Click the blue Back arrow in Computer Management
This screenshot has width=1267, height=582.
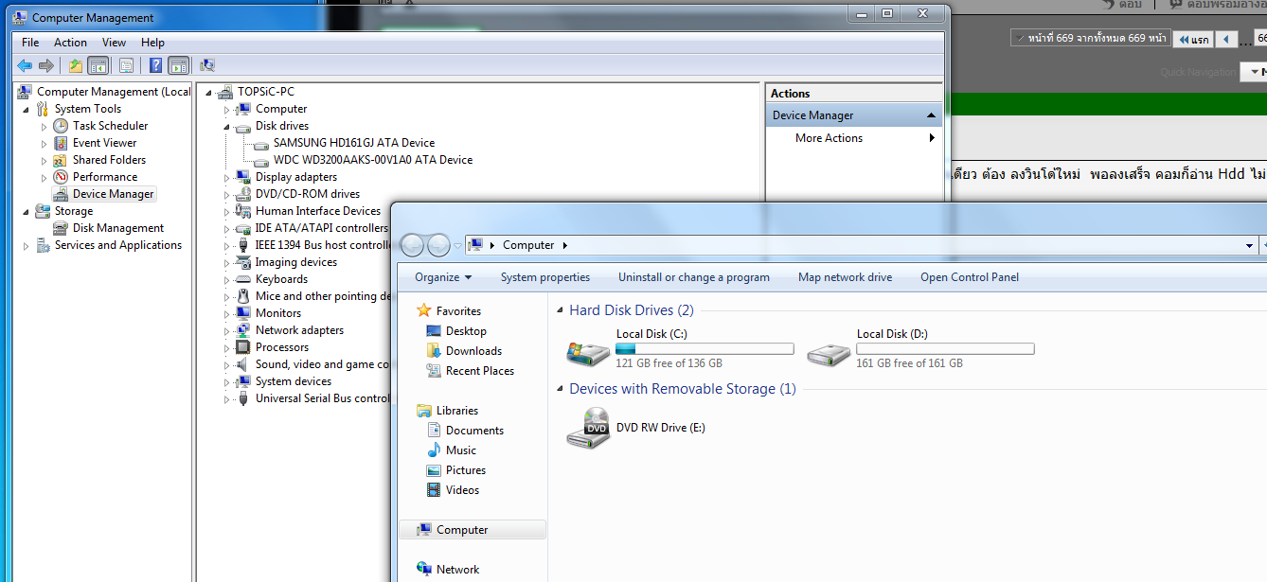(25, 66)
